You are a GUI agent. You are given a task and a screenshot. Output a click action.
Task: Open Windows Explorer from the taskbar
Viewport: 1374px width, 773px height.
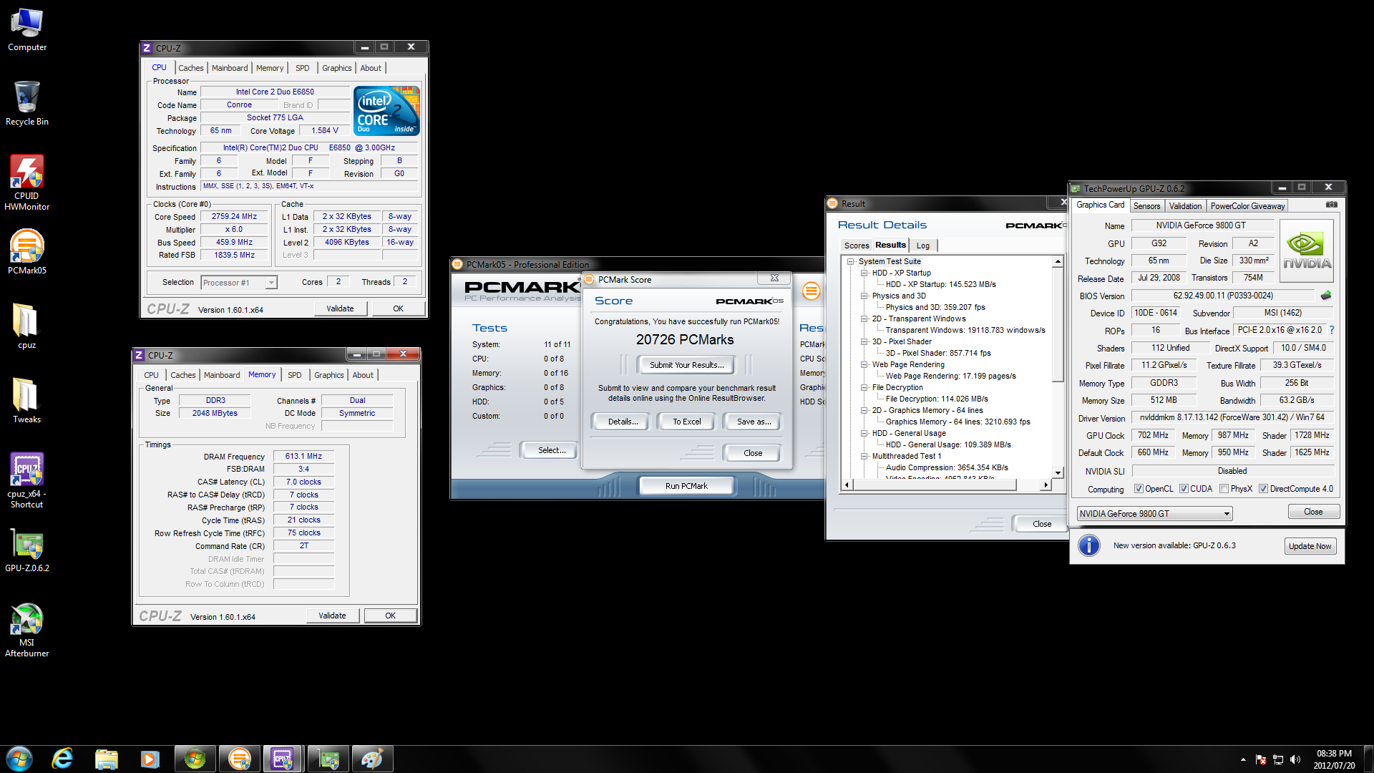(107, 759)
